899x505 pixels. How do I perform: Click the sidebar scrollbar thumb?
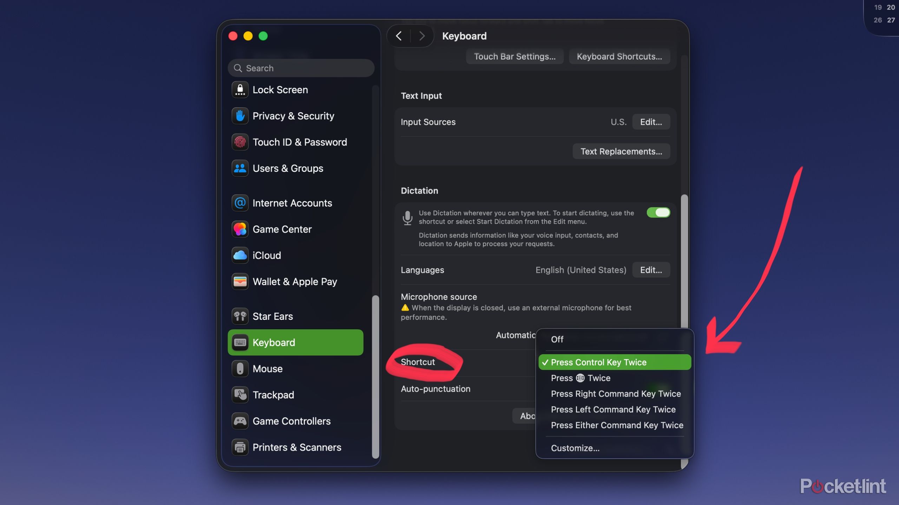375,377
